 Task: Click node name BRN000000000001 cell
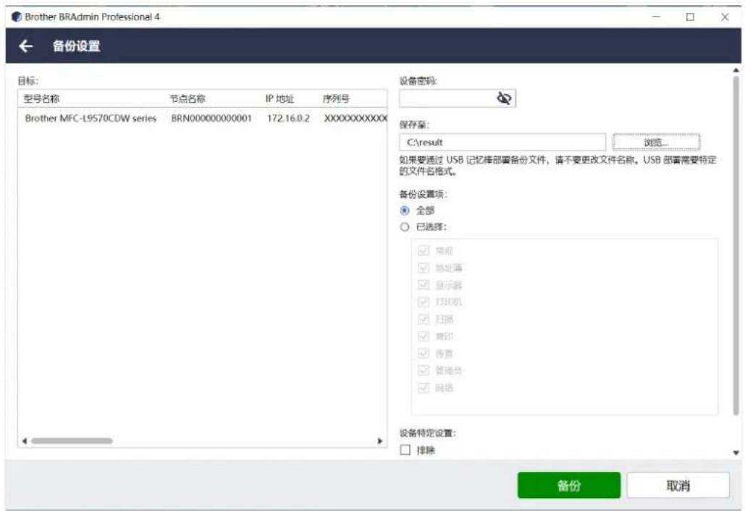coord(211,118)
